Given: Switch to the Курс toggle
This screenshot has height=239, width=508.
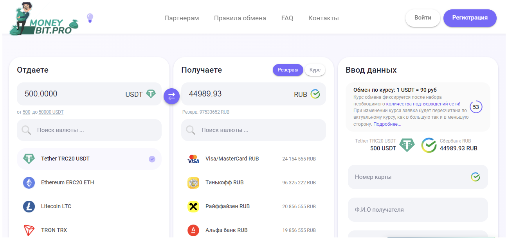Looking at the screenshot, I should [315, 70].
